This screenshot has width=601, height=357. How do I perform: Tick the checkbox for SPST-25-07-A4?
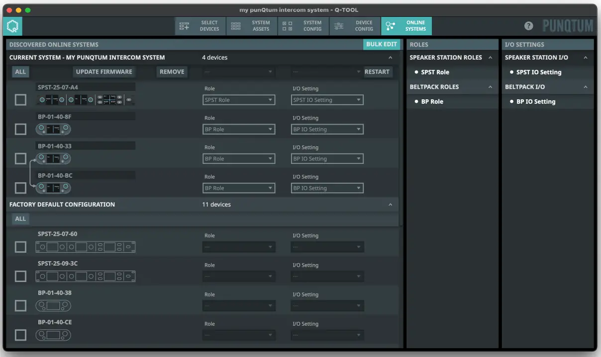pos(20,100)
